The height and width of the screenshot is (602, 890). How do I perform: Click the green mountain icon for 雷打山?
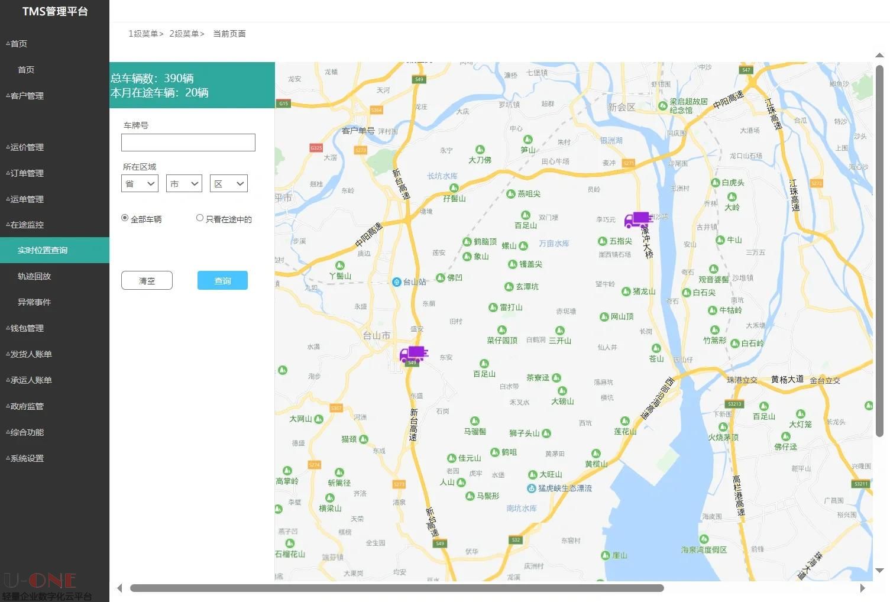coord(493,308)
